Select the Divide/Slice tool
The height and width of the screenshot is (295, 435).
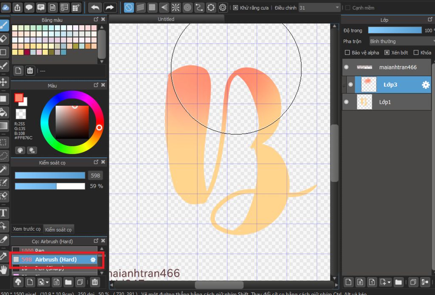pos(3,239)
